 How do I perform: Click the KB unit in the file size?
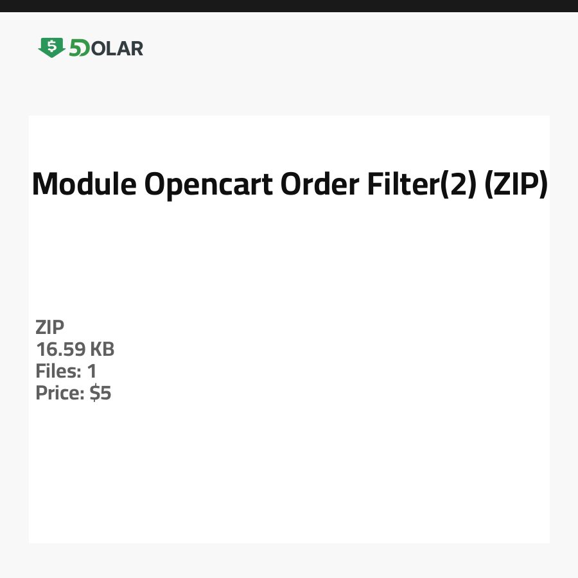click(x=102, y=349)
